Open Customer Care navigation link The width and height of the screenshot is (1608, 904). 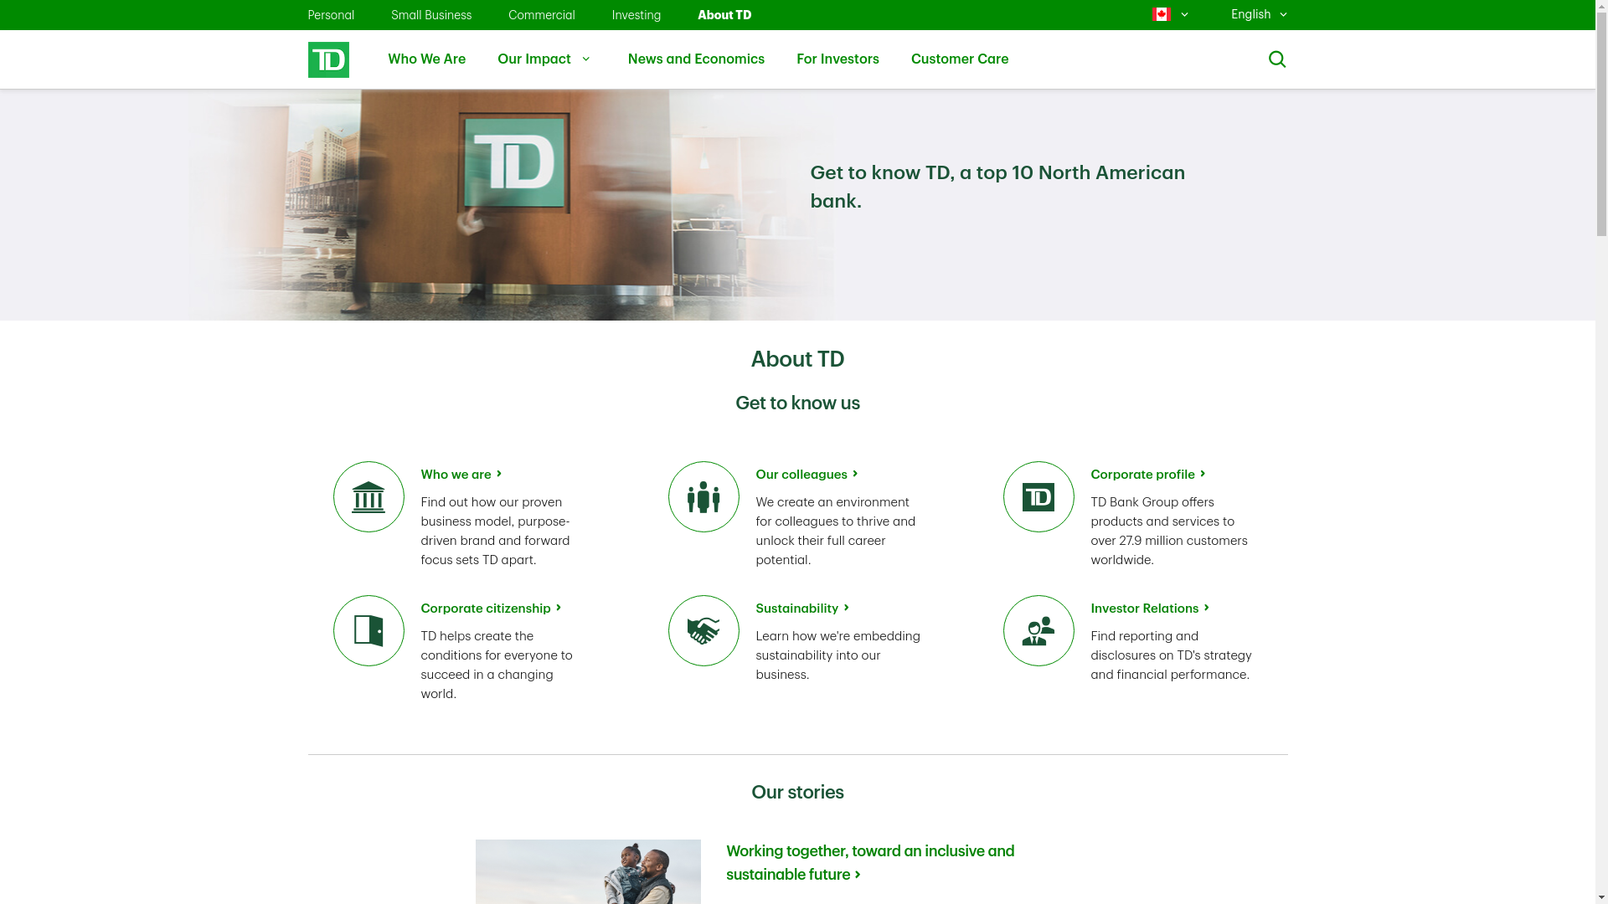tap(960, 59)
